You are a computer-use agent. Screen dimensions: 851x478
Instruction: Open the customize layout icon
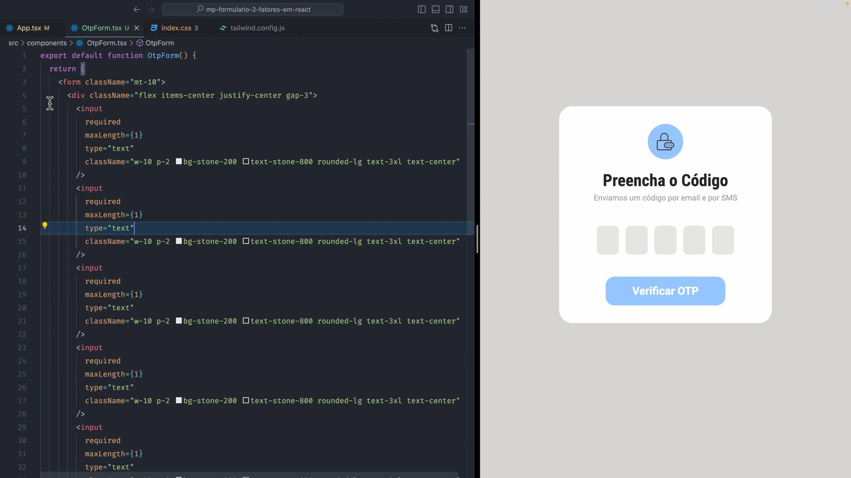(x=463, y=9)
